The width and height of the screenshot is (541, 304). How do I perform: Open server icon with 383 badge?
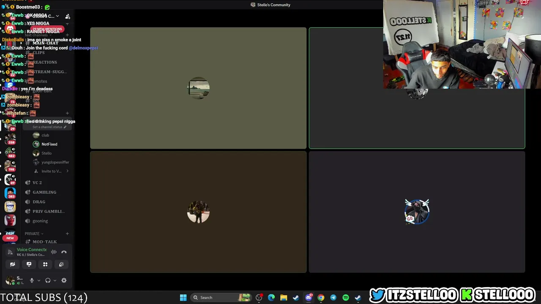(x=10, y=193)
